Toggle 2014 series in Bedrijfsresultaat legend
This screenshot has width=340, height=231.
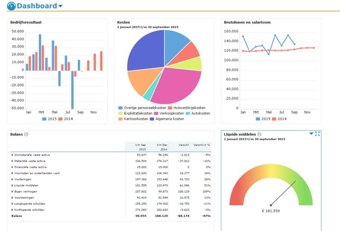pyautogui.click(x=66, y=119)
